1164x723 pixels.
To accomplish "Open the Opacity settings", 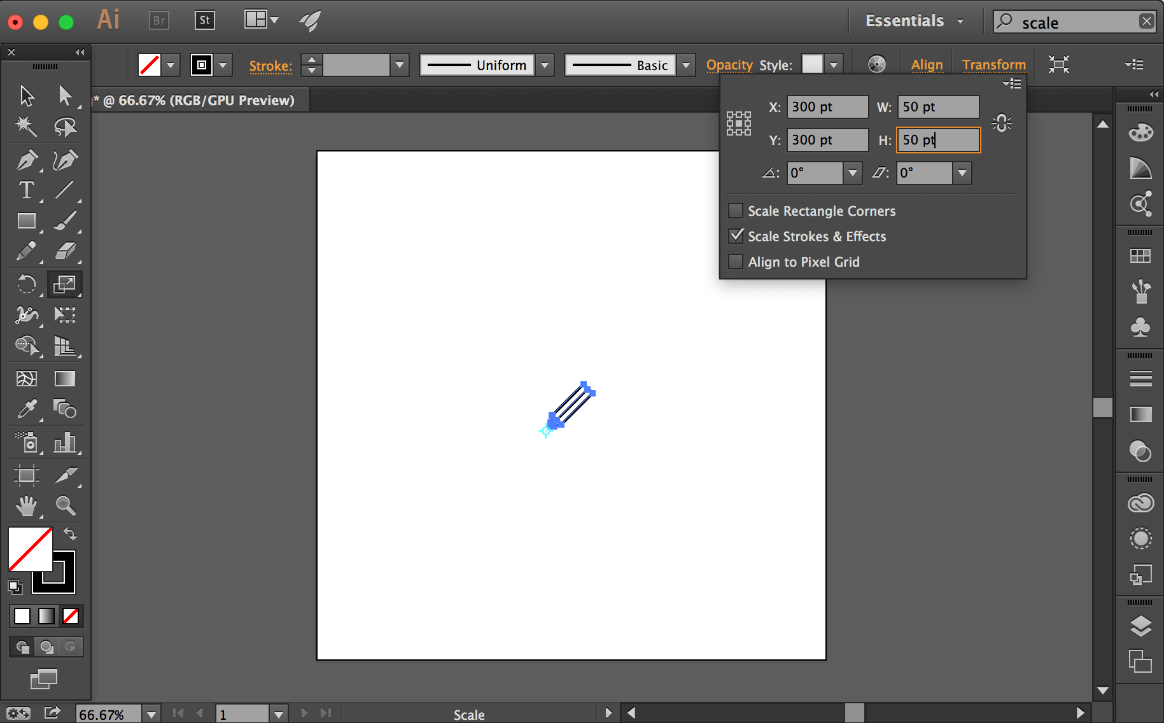I will (x=729, y=64).
